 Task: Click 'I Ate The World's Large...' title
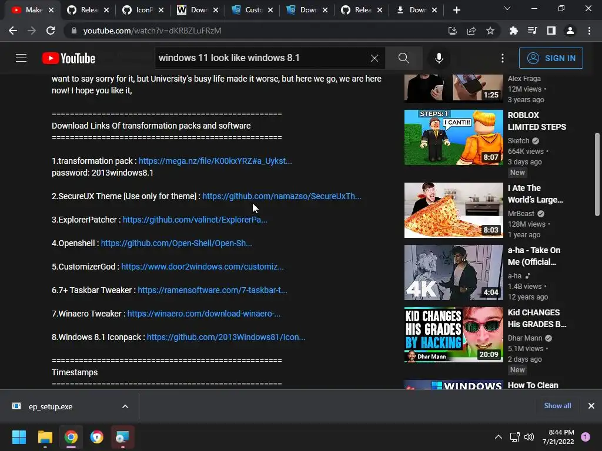pos(535,194)
